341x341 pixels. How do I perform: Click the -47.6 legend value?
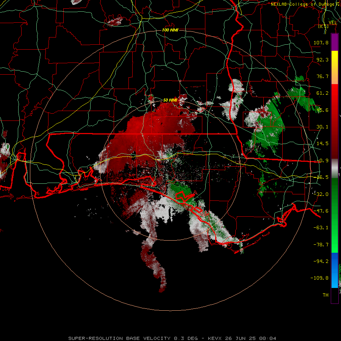click(321, 211)
